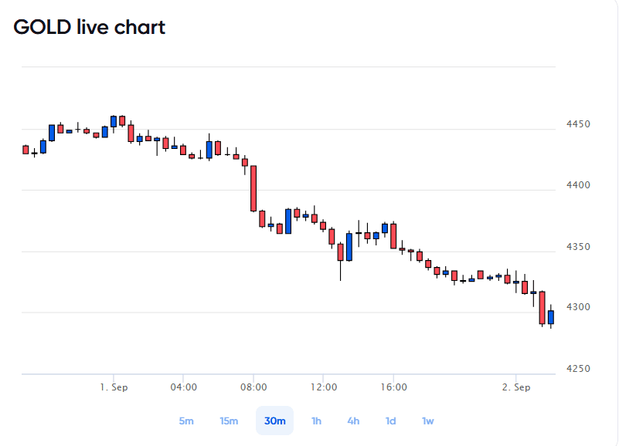Click the 2. Sep date marker
The height and width of the screenshot is (446, 619).
[x=516, y=387]
